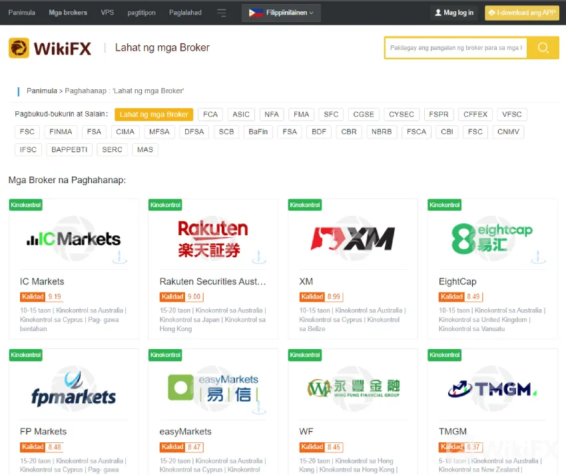Image resolution: width=566 pixels, height=475 pixels.
Task: Filter by FMA regulator
Action: click(x=302, y=115)
